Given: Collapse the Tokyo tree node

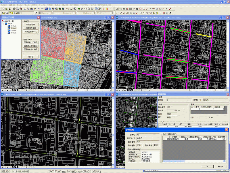Looking at the screenshot, I should click(3, 24).
